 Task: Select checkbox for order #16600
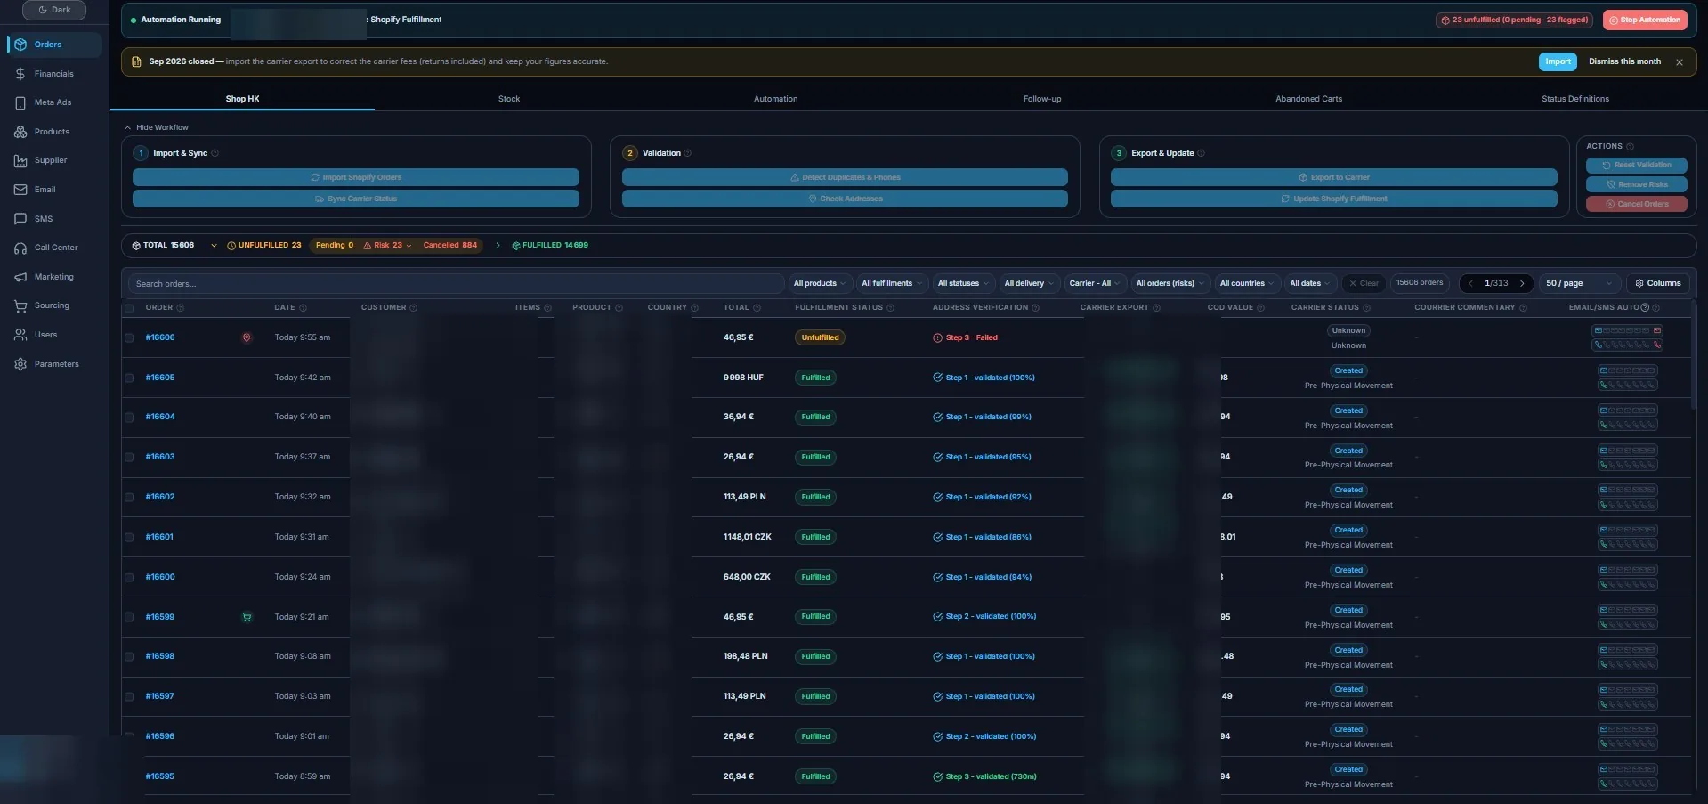129,578
